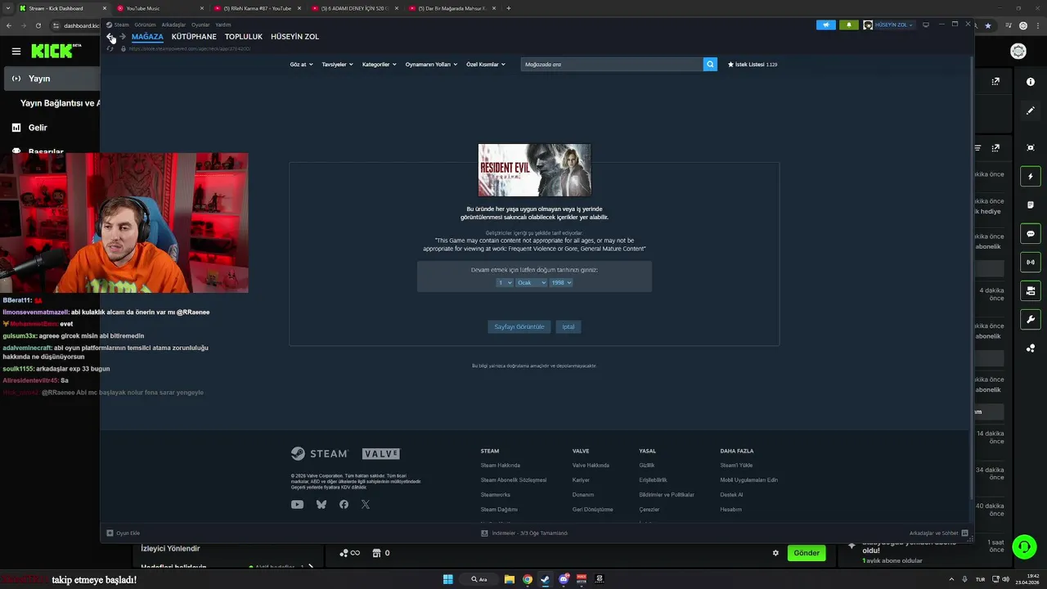The height and width of the screenshot is (589, 1047).
Task: Open Kick chat bubble panel icon
Action: point(1031,234)
